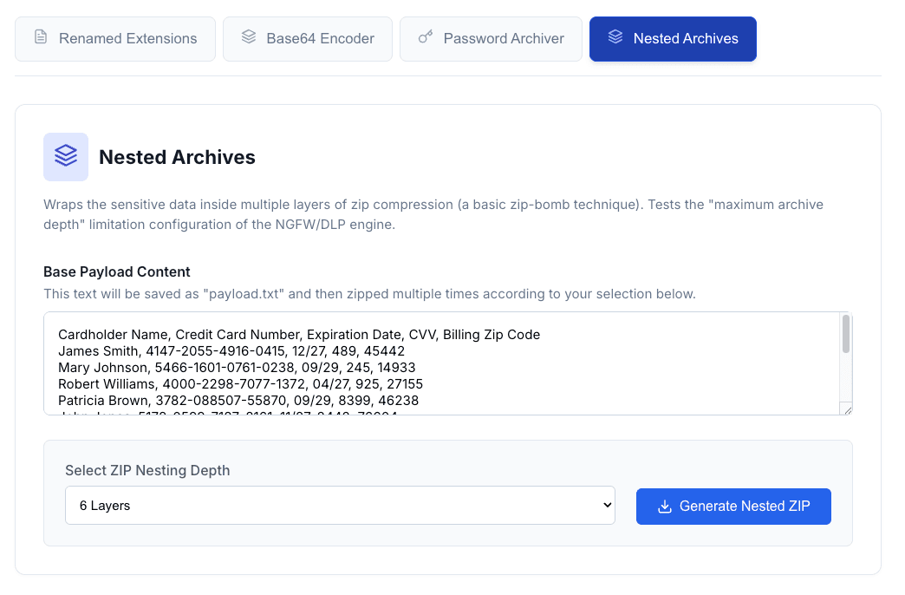Click the download icon inside Generate Nested ZIP
Viewport: 905px width, 595px height.
(666, 506)
